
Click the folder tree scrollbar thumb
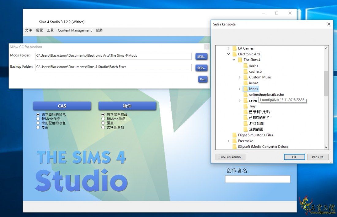pyautogui.click(x=326, y=84)
